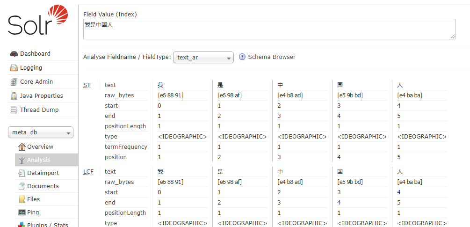Click the LCF positionLength row label

(x=125, y=213)
